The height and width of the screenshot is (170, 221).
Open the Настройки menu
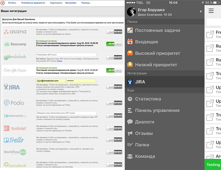click(x=71, y=3)
